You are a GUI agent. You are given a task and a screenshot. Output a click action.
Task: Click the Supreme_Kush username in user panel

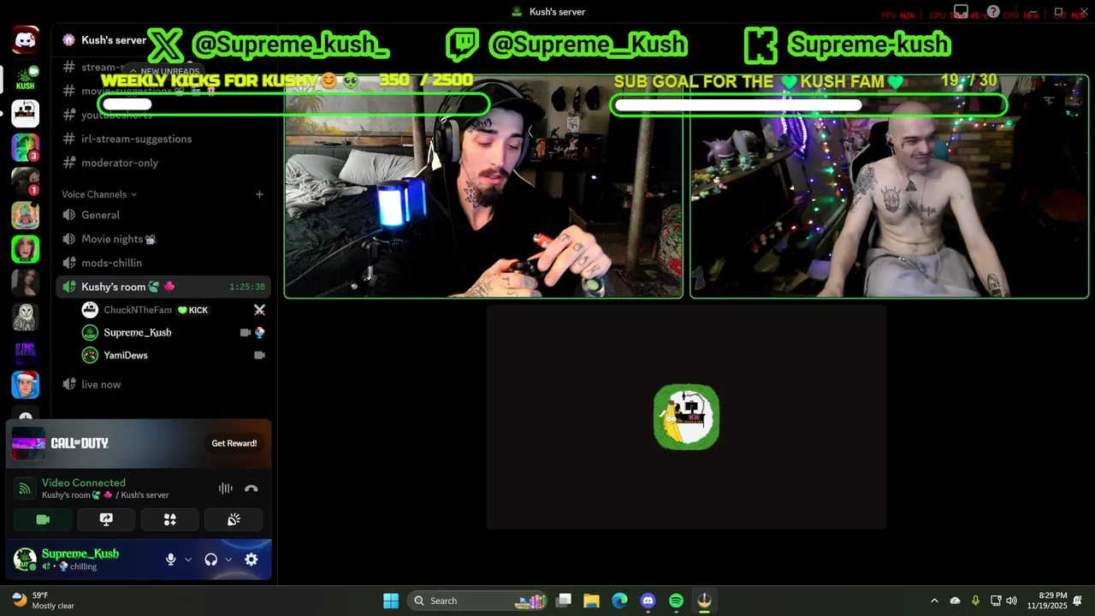click(80, 554)
